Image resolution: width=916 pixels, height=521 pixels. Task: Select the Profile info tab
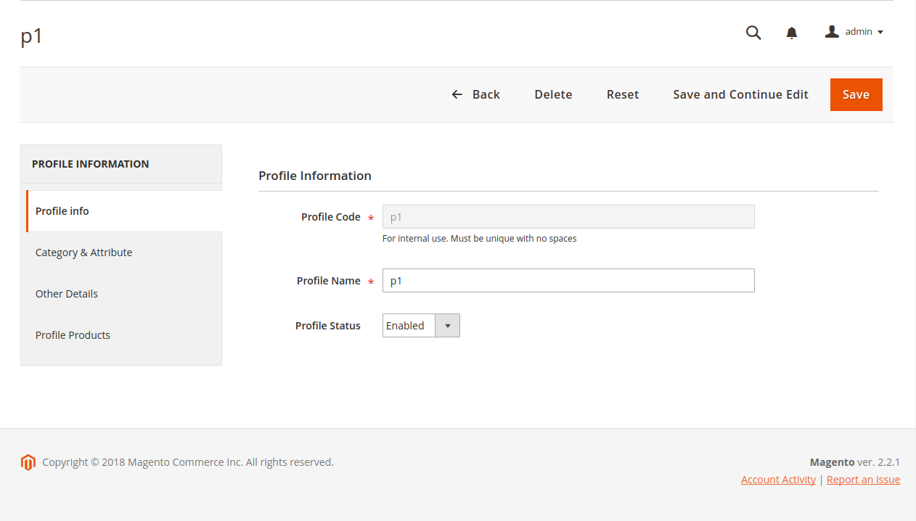click(62, 211)
